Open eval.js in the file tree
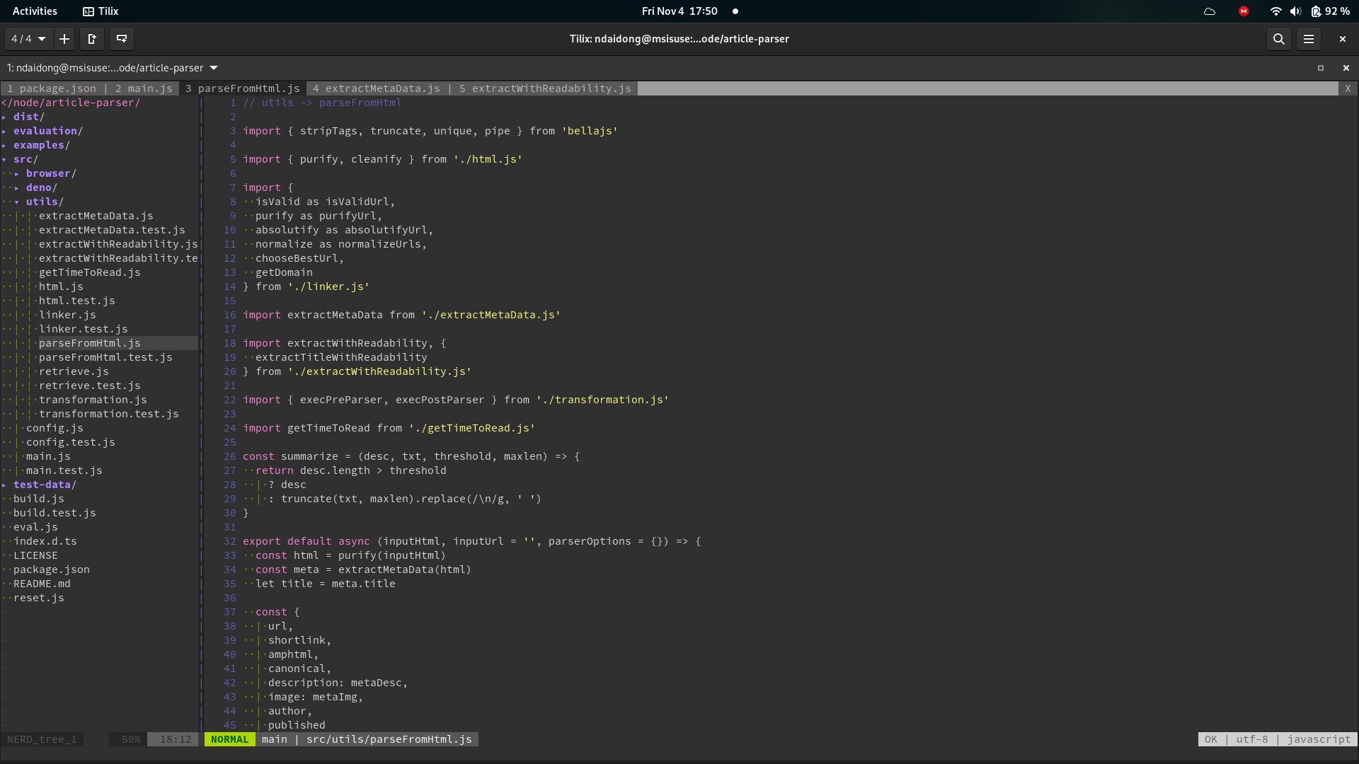1359x764 pixels. tap(35, 527)
